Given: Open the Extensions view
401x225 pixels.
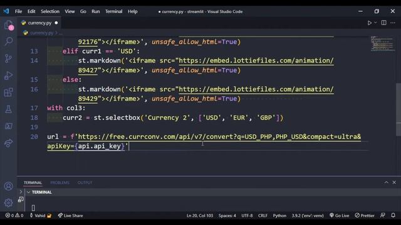Looking at the screenshot, I should pos(8,92).
